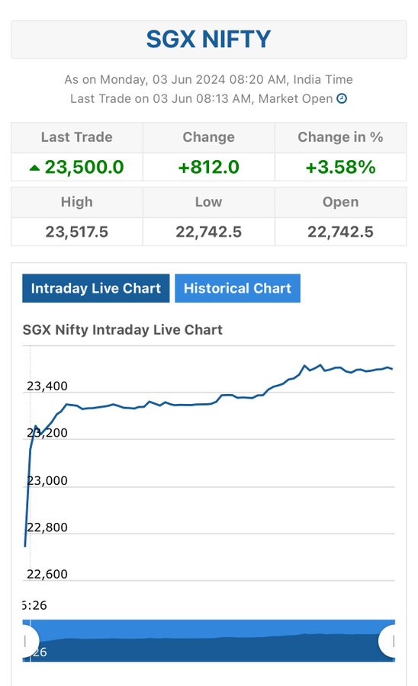The height and width of the screenshot is (686, 418).
Task: Click the 22,600 y-axis label
Action: (x=47, y=574)
